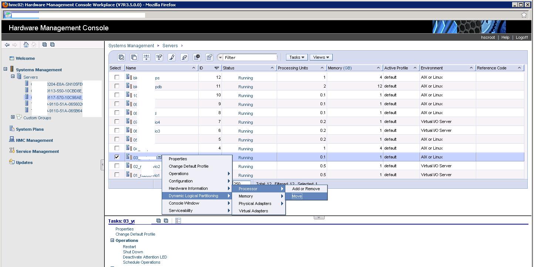
Task: Expand all entries in the Tasks pad icon
Action: 159,220
